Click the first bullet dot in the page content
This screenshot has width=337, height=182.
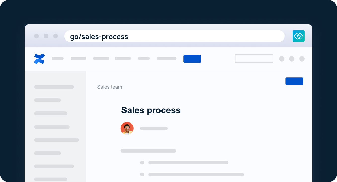[142, 163]
